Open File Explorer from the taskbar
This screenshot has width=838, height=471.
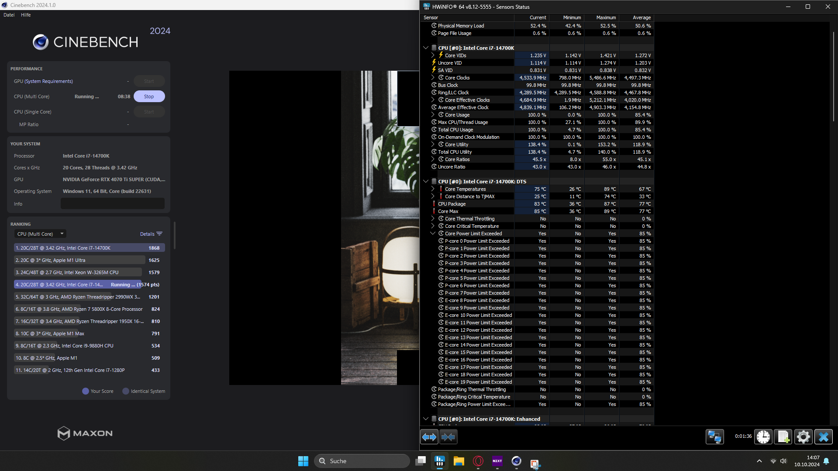pos(459,461)
